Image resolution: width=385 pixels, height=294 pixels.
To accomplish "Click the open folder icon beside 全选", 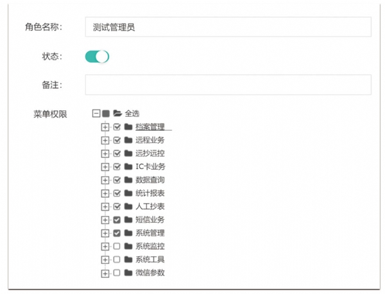I will pos(117,113).
